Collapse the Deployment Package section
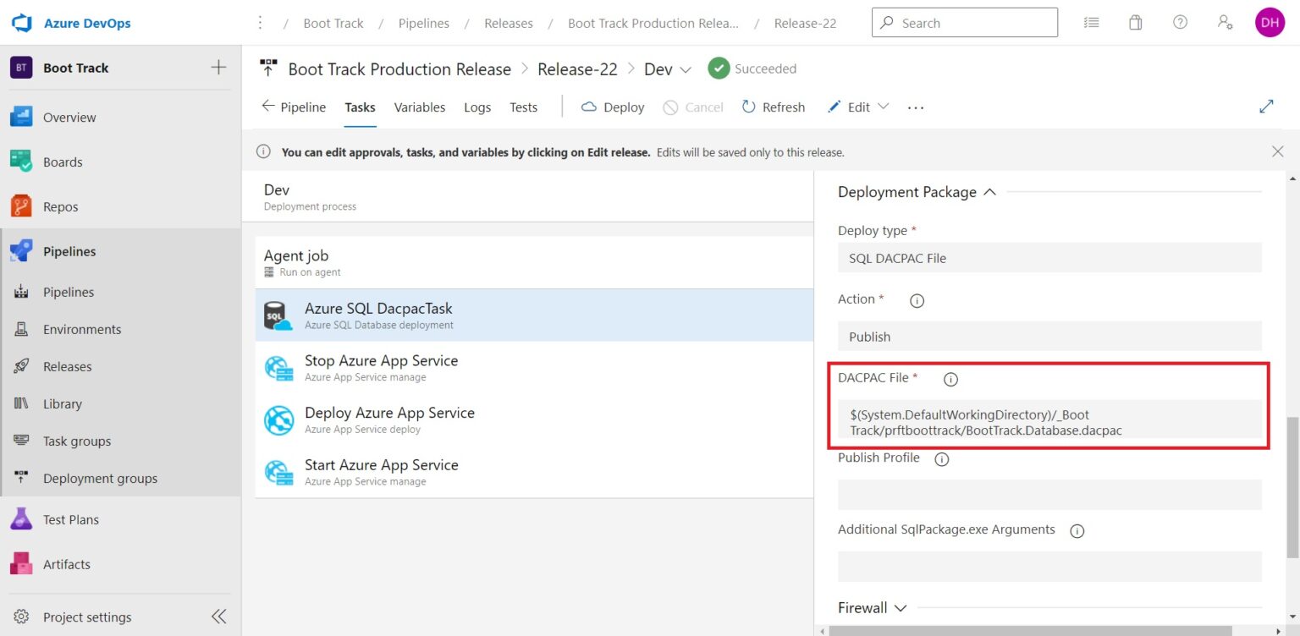The image size is (1300, 636). [989, 191]
